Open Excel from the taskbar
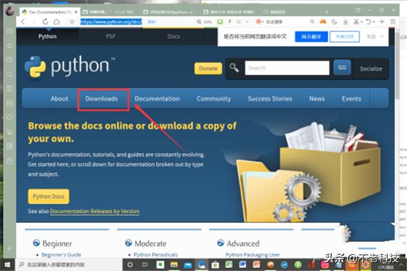The height and width of the screenshot is (271, 407). pyautogui.click(x=229, y=264)
